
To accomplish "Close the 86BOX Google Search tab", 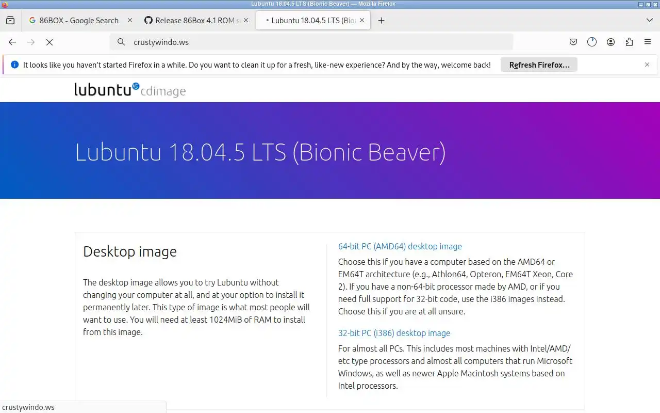I will pos(129,21).
